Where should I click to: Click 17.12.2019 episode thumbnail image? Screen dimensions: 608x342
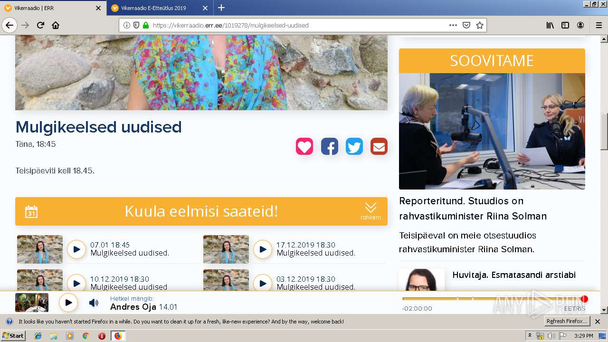click(226, 249)
